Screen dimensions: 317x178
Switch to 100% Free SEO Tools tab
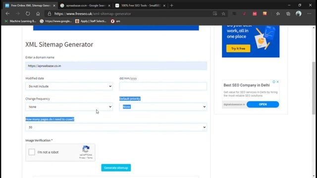pyautogui.click(x=141, y=5)
